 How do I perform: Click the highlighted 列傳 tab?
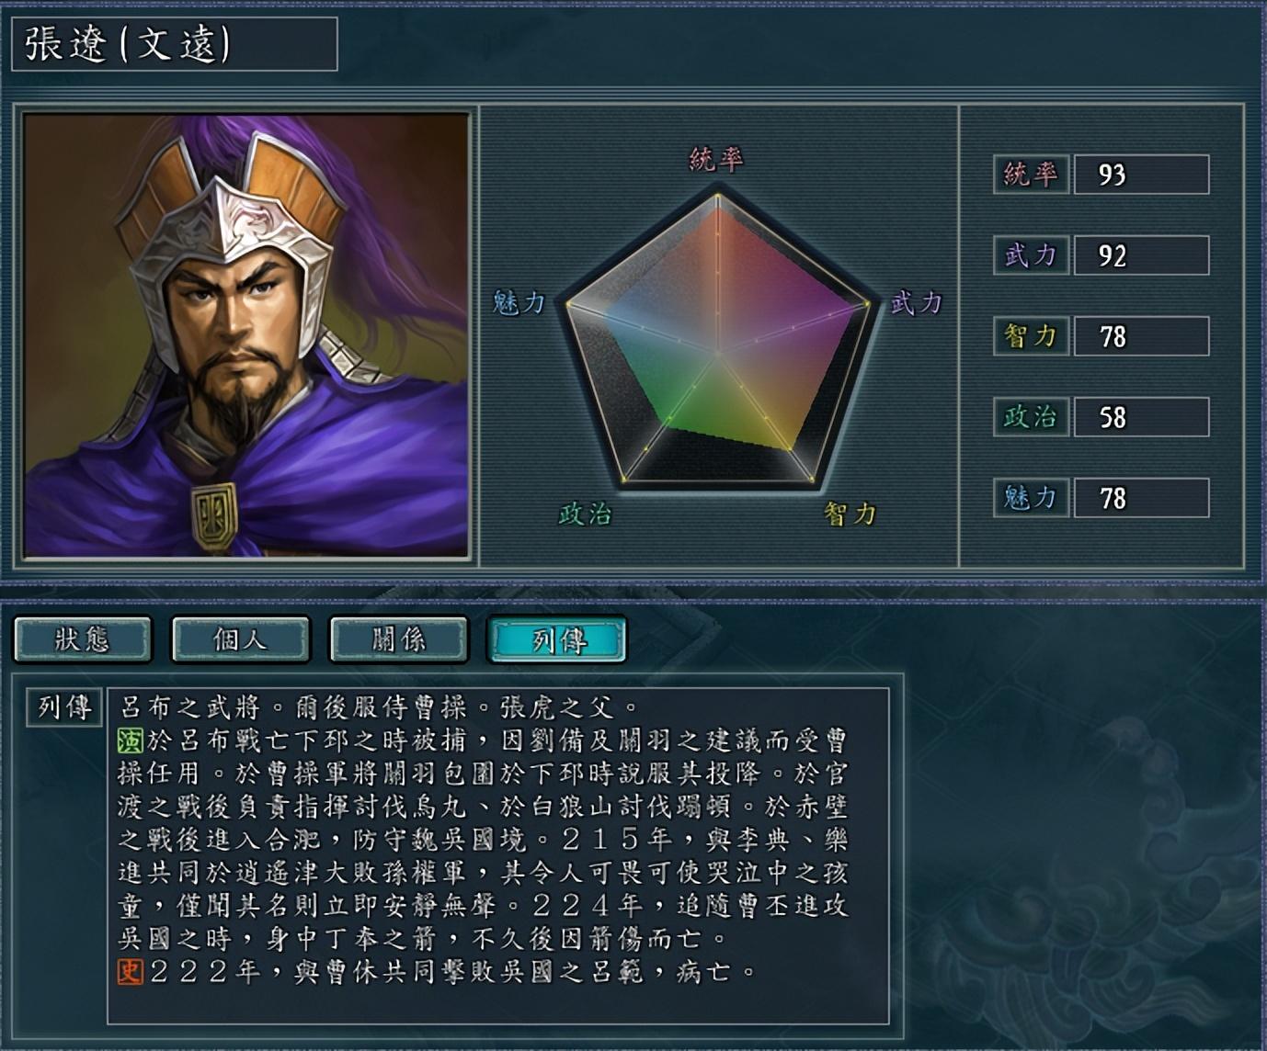[557, 639]
